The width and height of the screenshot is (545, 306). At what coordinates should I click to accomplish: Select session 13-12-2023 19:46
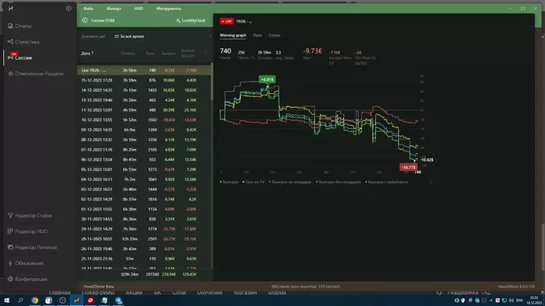144,100
